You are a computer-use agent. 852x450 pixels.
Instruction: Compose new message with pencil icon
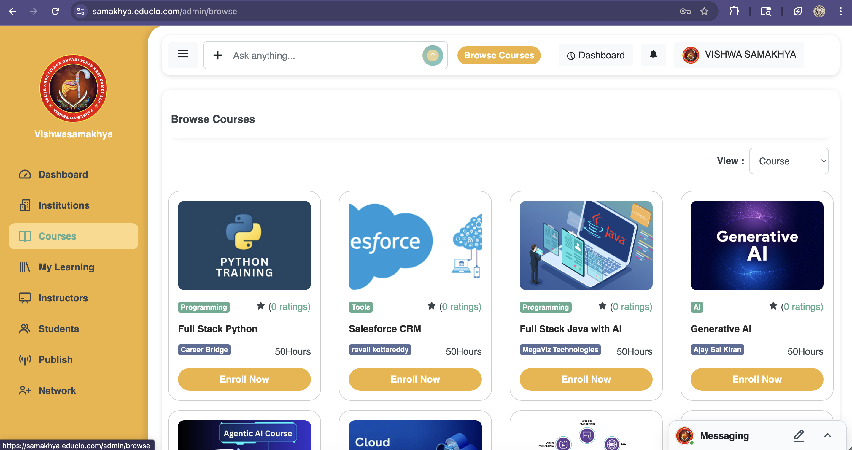pos(799,435)
